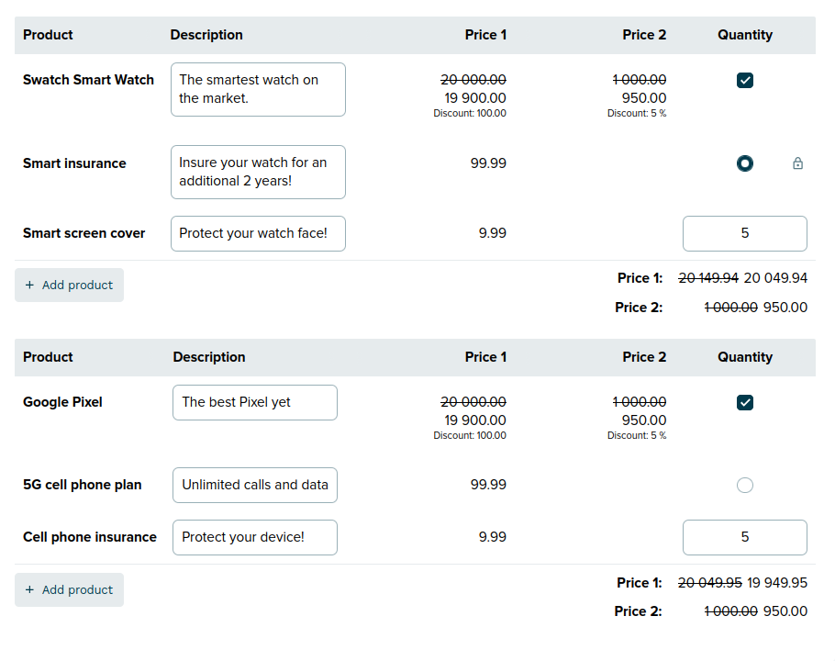Click the Price 1 header in the second table

(485, 357)
